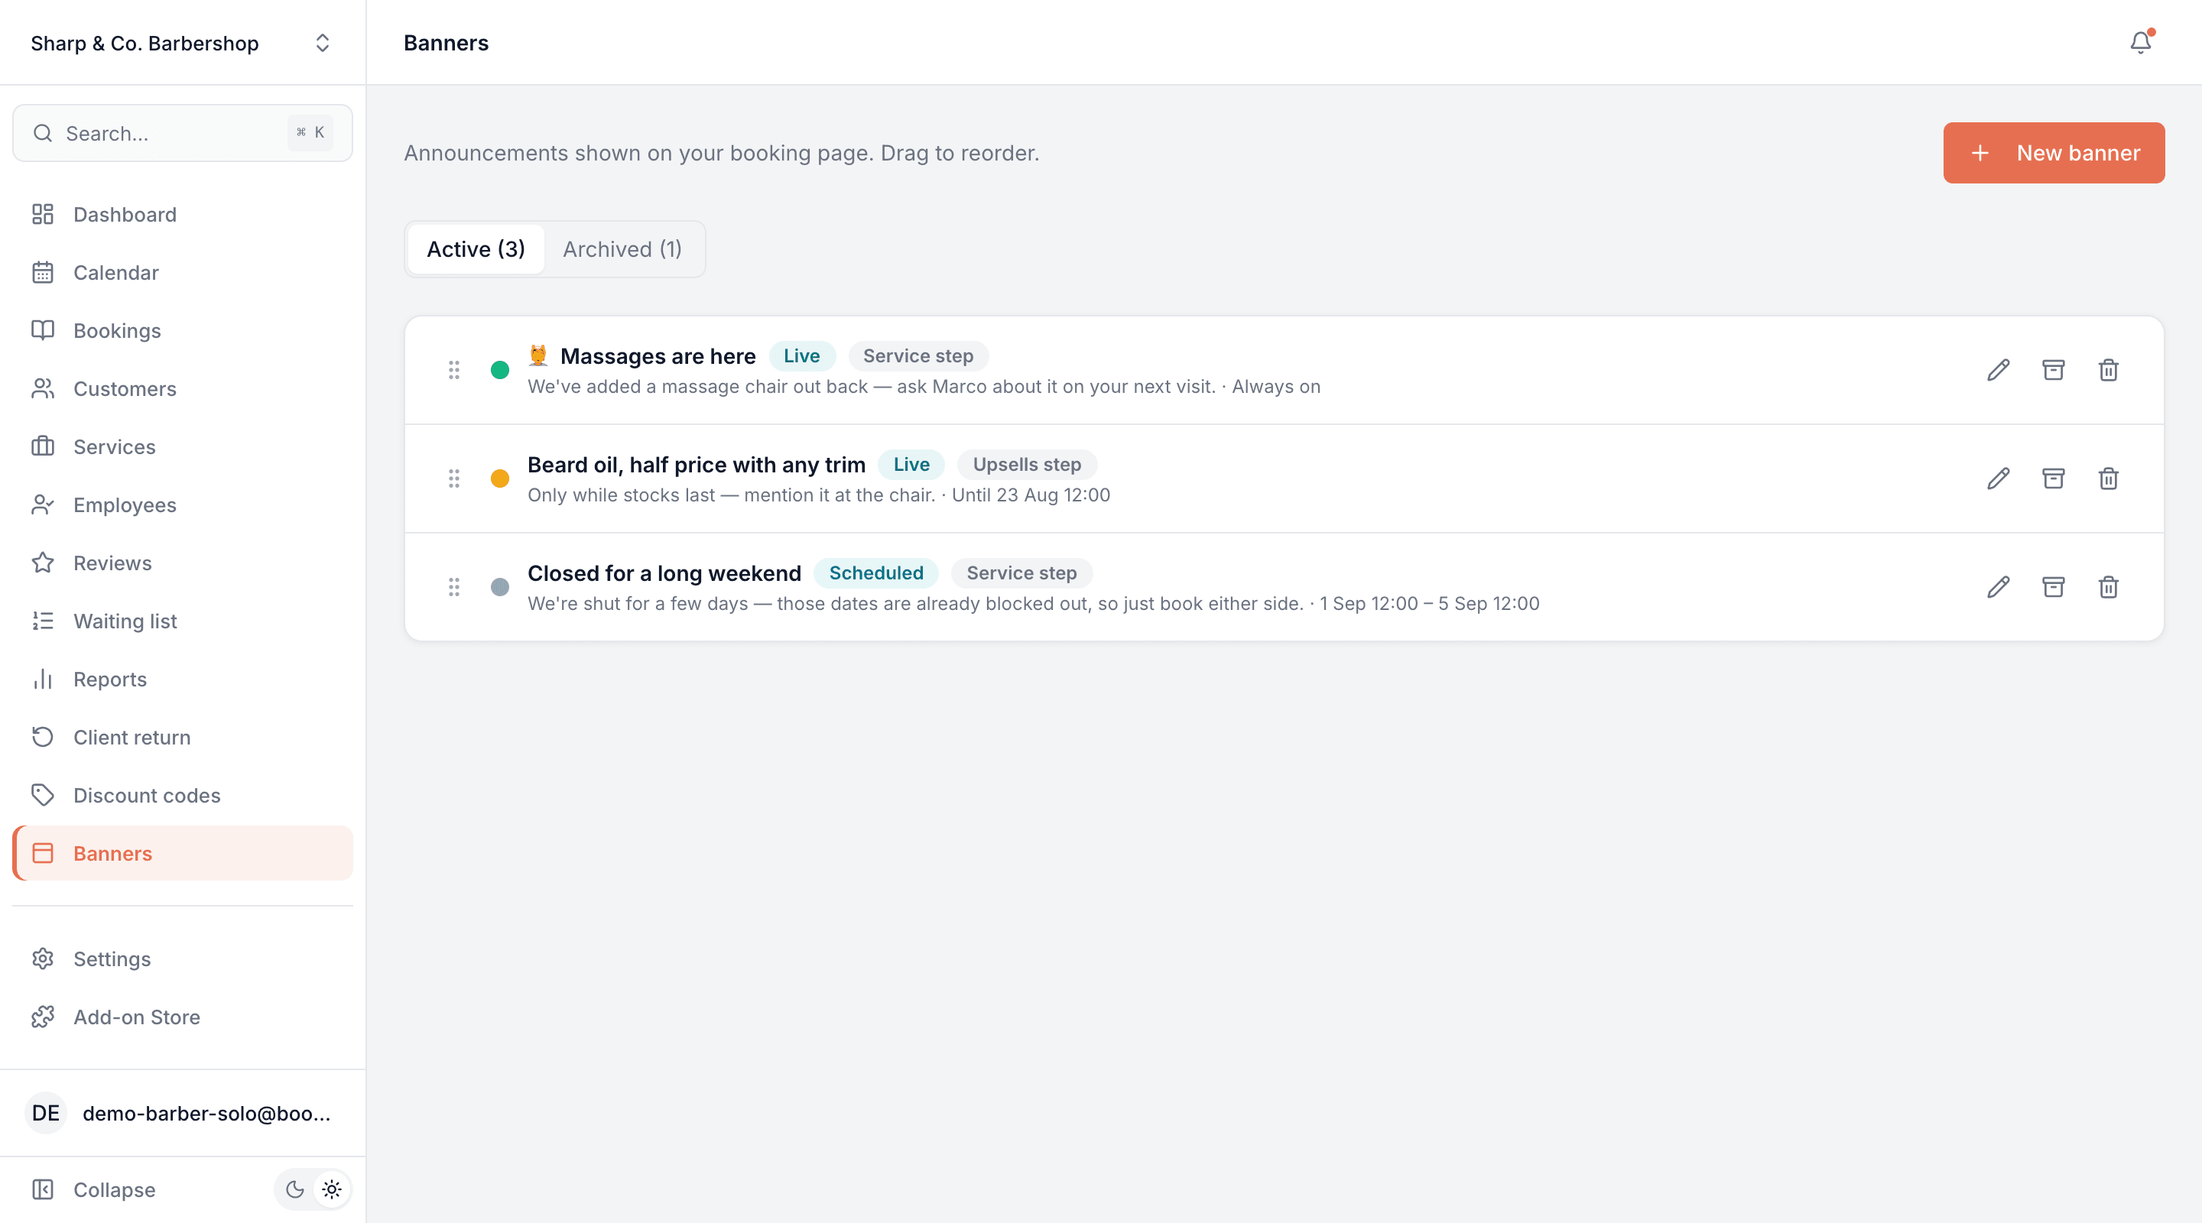The image size is (2202, 1223).
Task: Collapse the sidebar
Action: tap(94, 1189)
